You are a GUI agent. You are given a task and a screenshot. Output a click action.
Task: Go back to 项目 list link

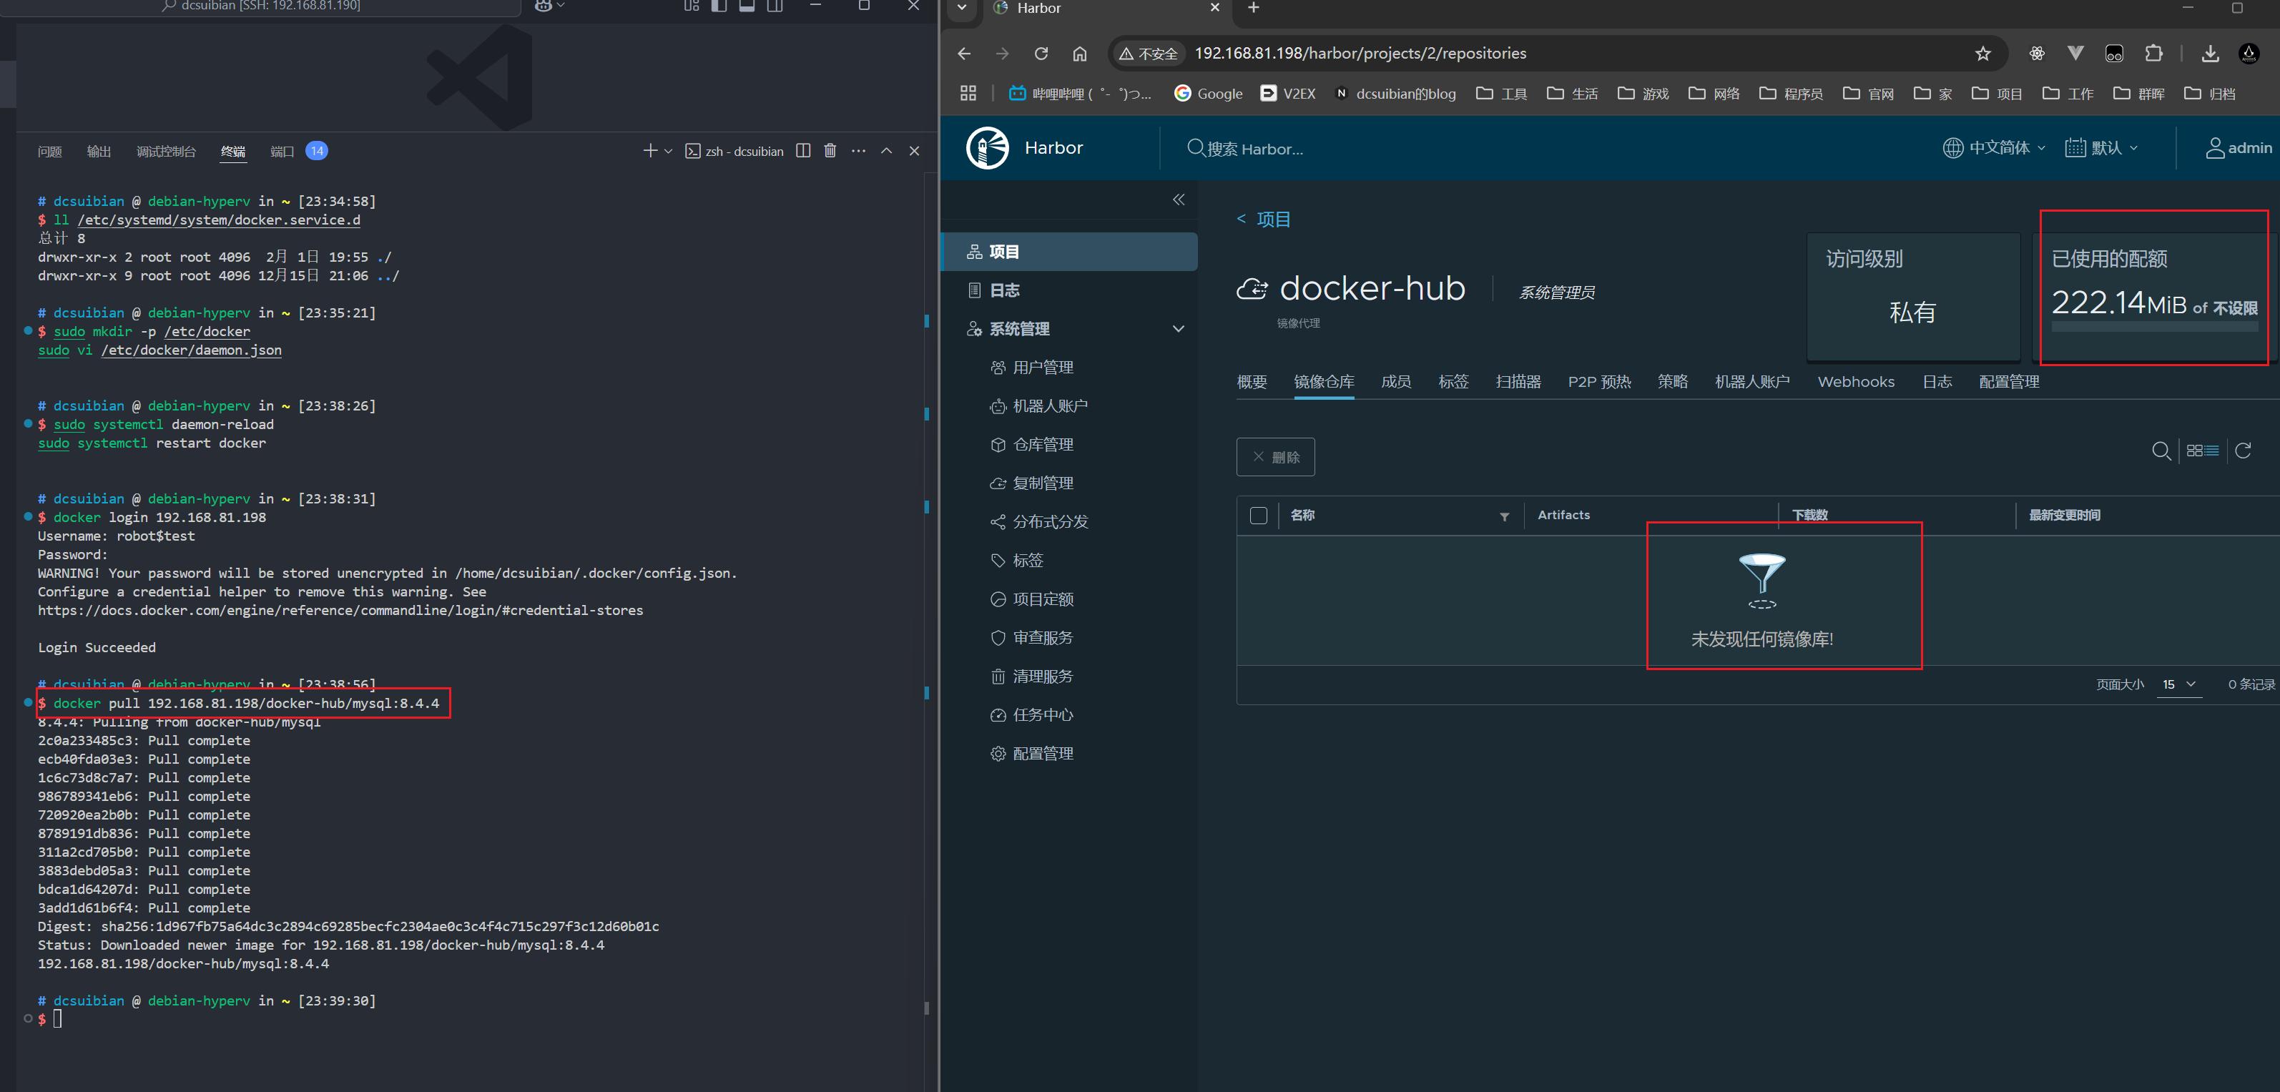tap(1264, 220)
